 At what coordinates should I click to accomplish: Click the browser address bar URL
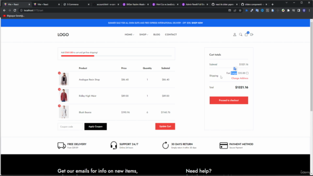pyautogui.click(x=33, y=10)
